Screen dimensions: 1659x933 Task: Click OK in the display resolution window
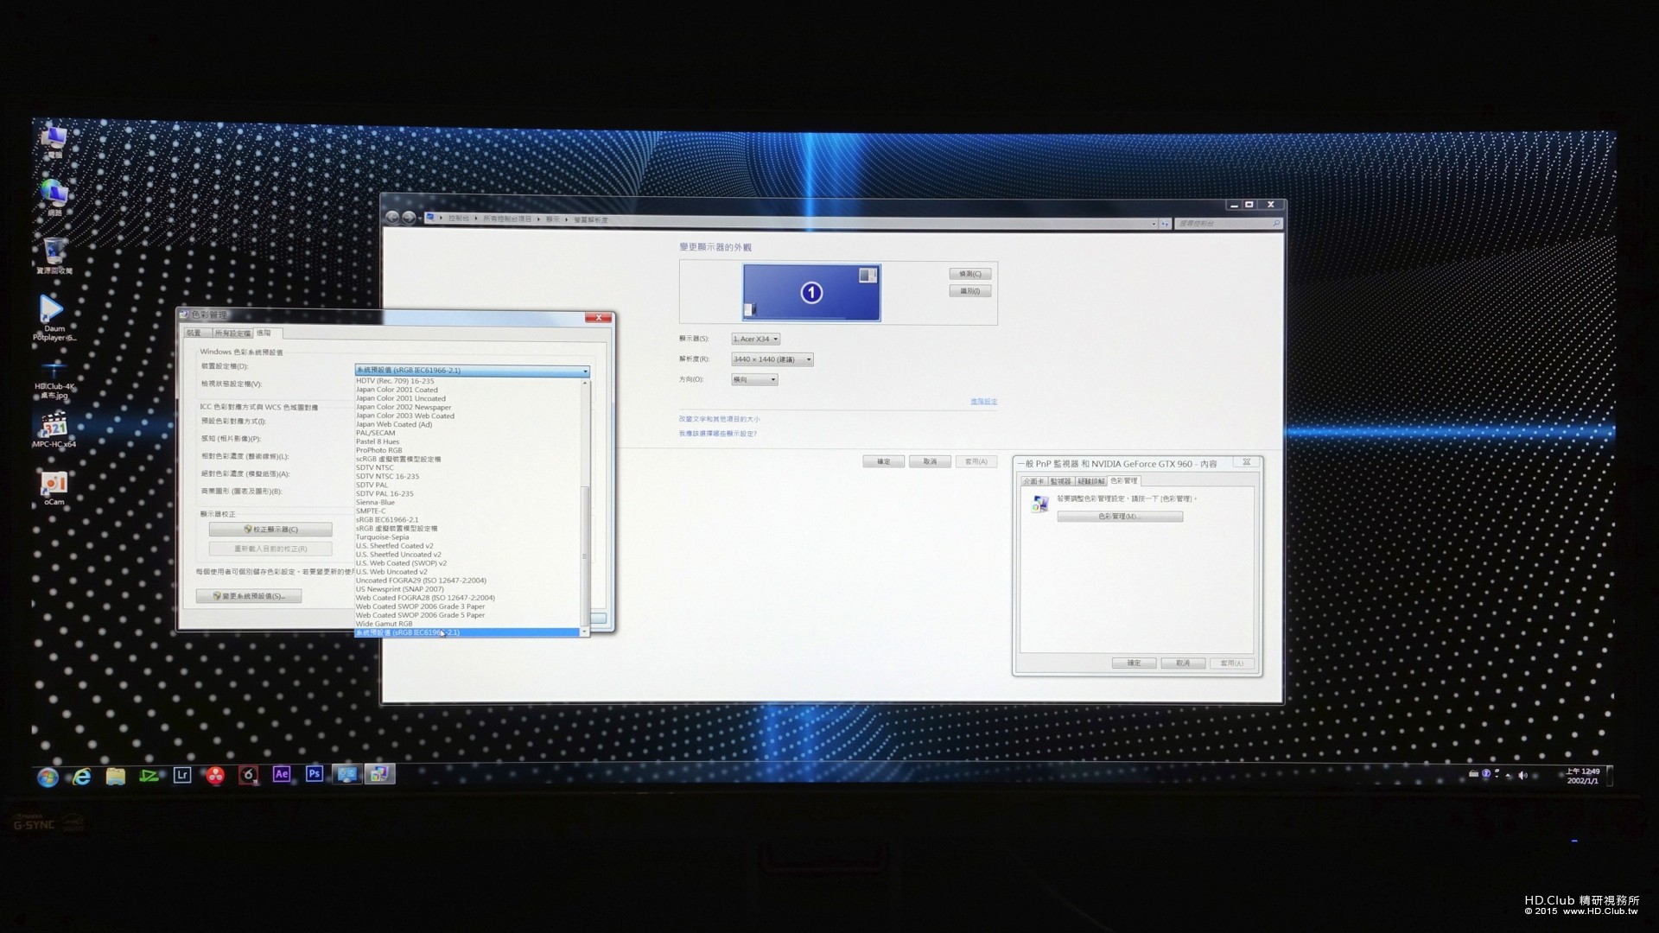coord(884,461)
